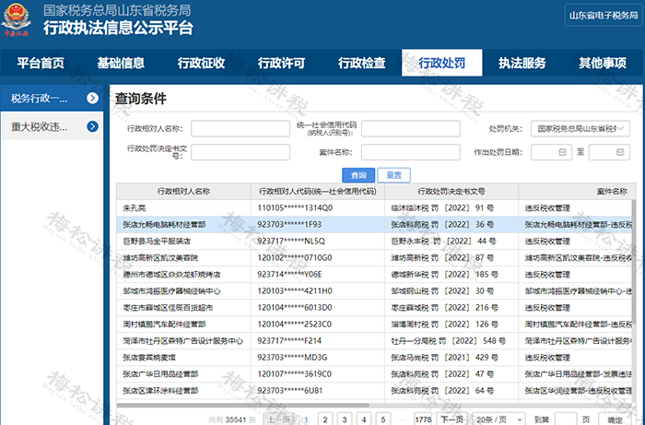Screen dimensions: 645x425
Task: Expand 处罚机关 dropdown list
Action: [x=580, y=129]
